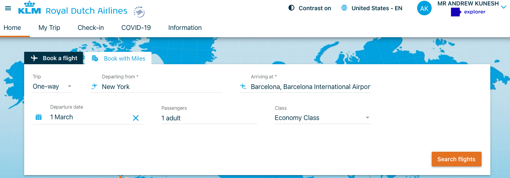Click the SkyTeam alliance logo

point(139,12)
